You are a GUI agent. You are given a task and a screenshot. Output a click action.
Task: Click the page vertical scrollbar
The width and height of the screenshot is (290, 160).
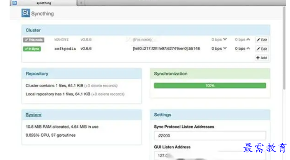click(285, 48)
